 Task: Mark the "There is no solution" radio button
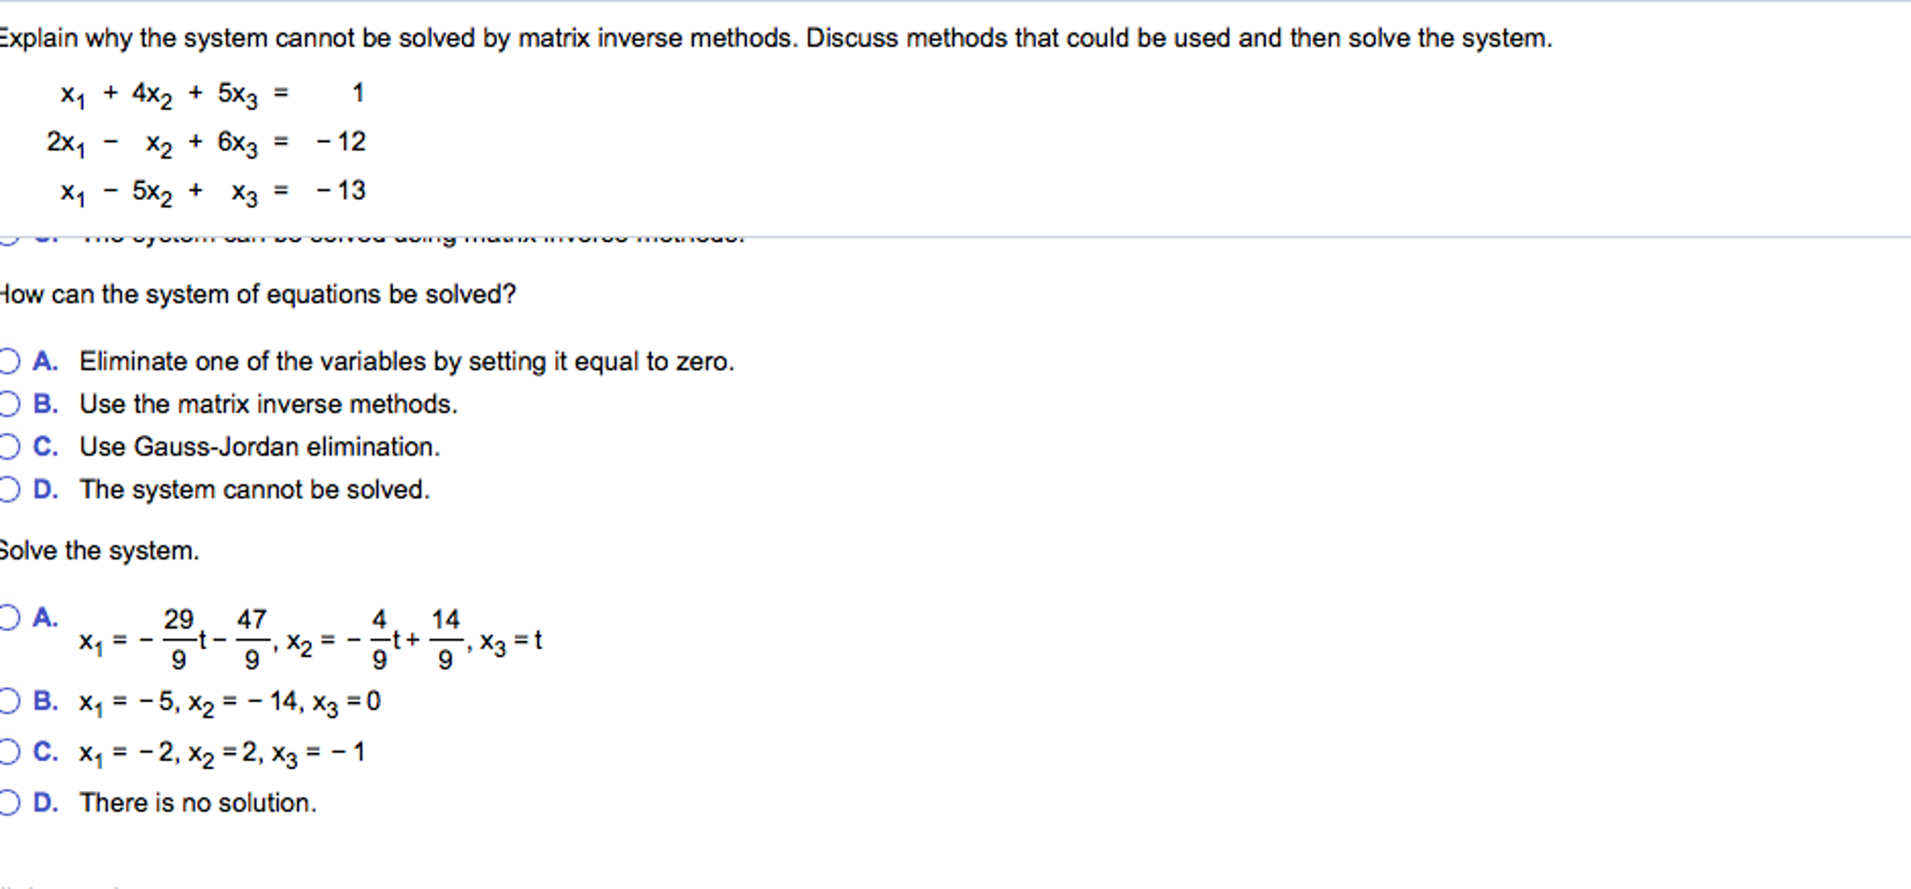click(x=8, y=802)
